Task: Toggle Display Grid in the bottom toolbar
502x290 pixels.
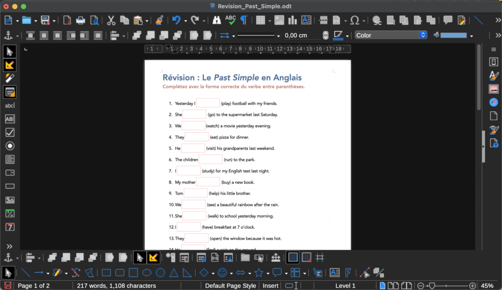Action: 293,257
